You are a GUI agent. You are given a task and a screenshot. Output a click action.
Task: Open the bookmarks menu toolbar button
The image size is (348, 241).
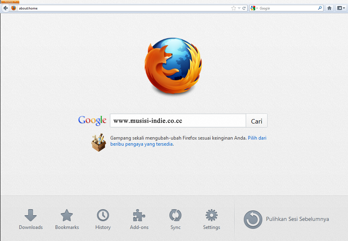coord(341,8)
